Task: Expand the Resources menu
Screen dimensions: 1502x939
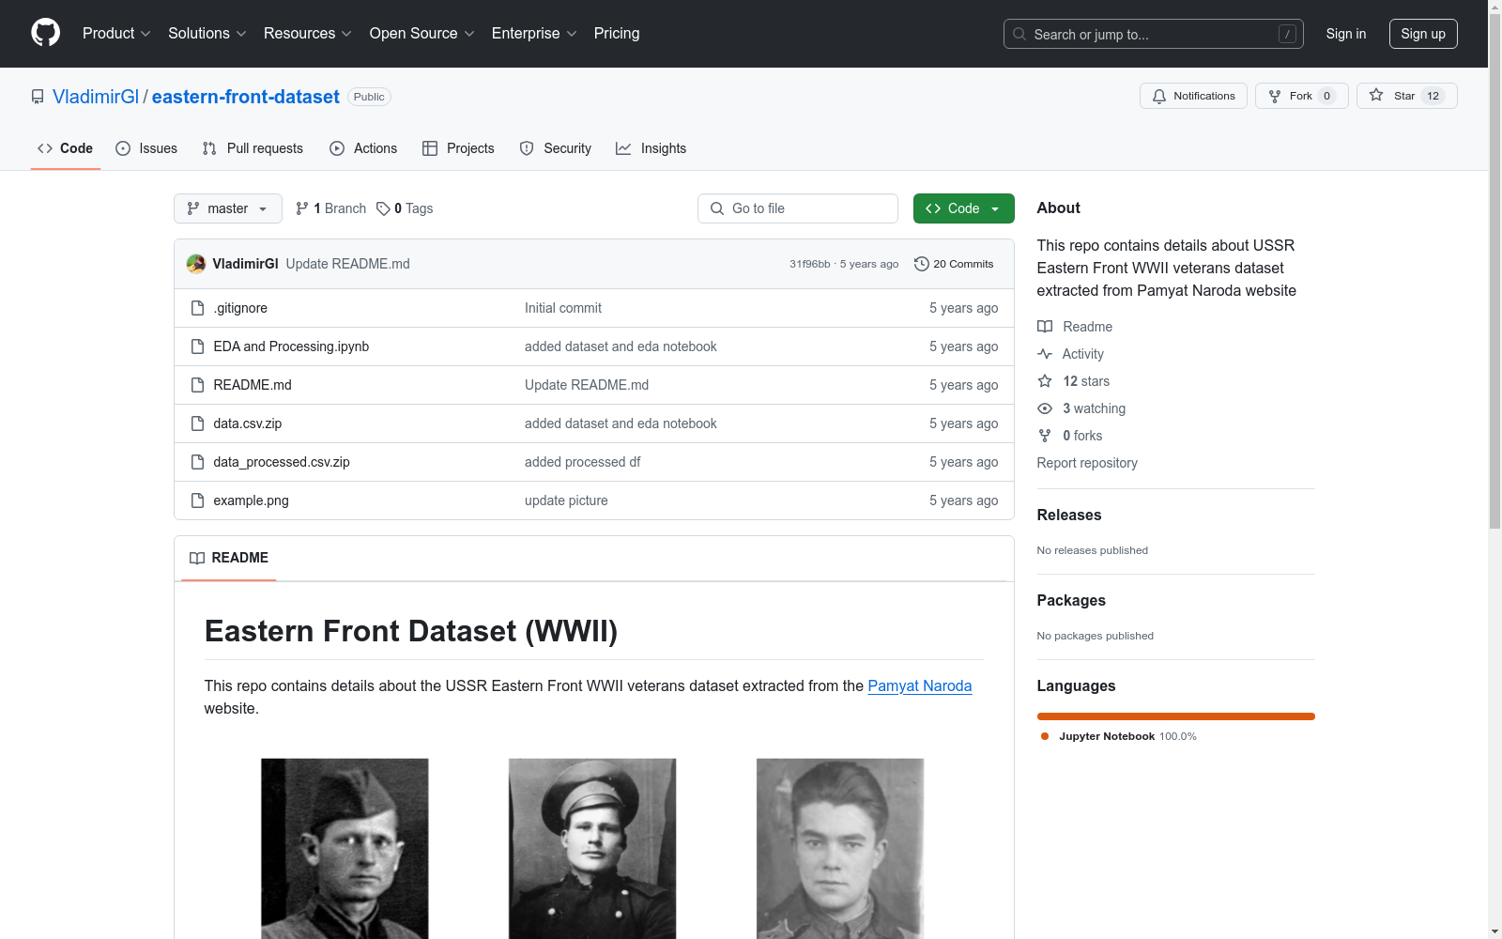Action: click(x=308, y=33)
